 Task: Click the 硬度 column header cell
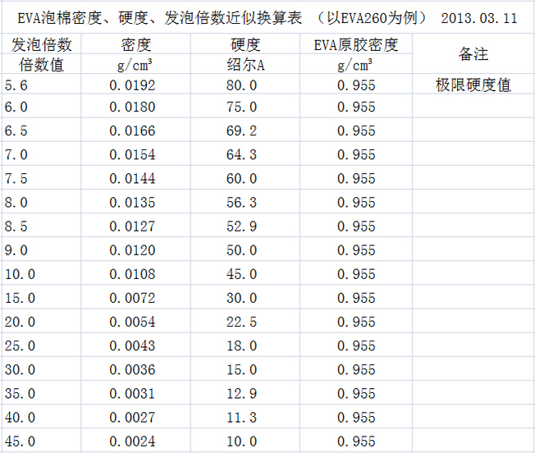pos(245,45)
